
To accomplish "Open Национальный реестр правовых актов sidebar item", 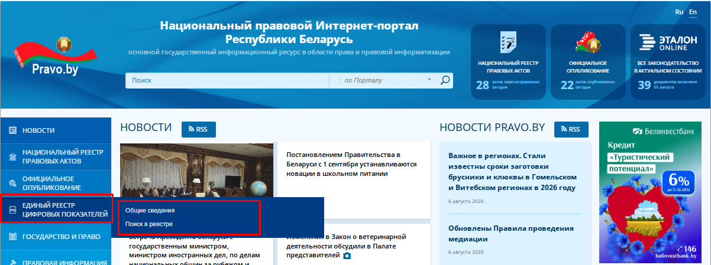I will tap(56, 156).
